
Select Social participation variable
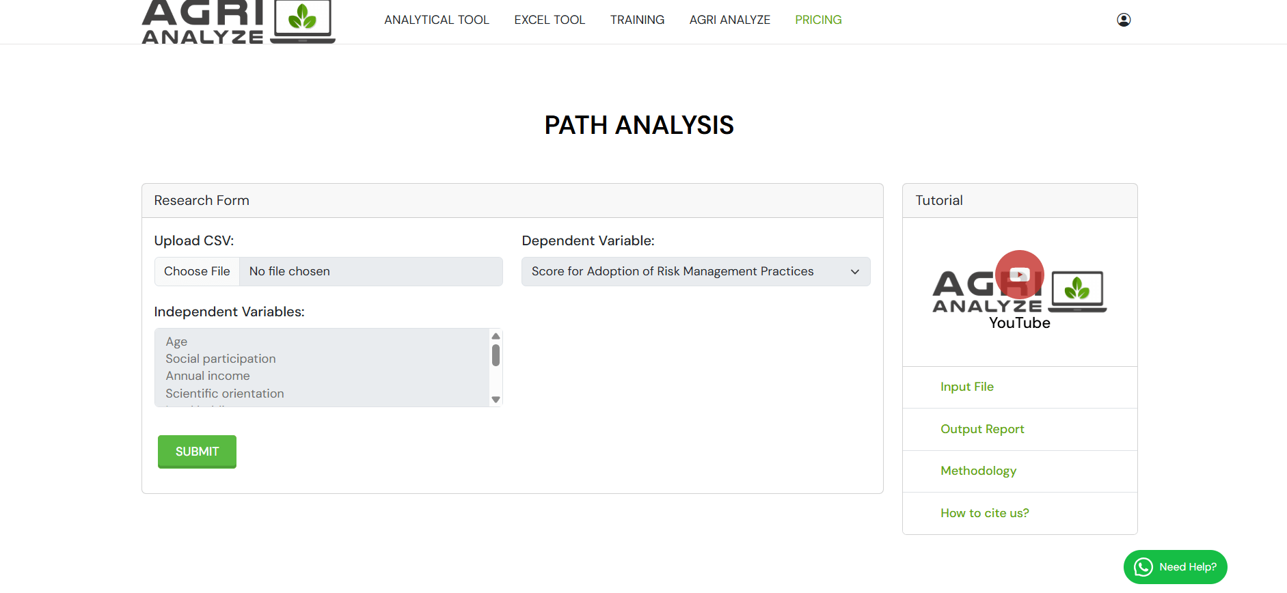pos(221,359)
